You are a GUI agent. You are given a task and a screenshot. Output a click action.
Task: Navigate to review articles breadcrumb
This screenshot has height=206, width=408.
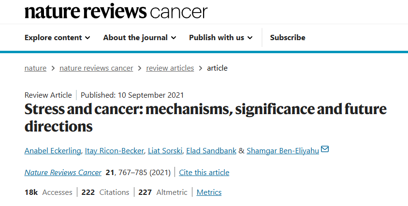click(x=170, y=68)
